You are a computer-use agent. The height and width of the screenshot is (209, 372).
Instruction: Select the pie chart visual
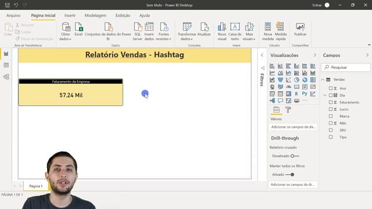[296, 80]
